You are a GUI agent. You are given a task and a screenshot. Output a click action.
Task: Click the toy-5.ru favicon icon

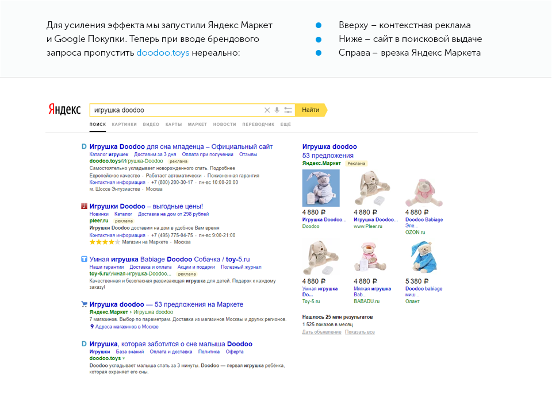[x=84, y=259]
